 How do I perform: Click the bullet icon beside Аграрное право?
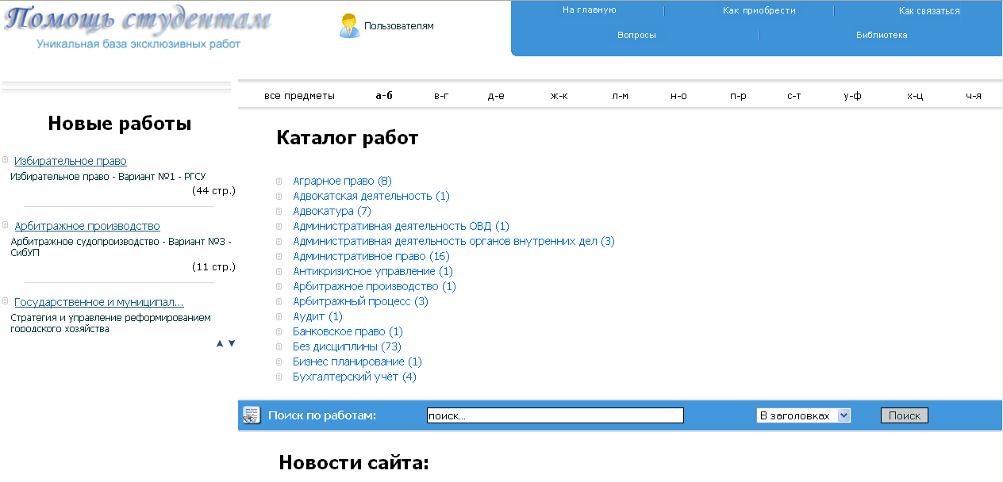pyautogui.click(x=279, y=181)
